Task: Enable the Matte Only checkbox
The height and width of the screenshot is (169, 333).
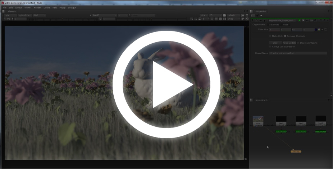Action: 270,36
